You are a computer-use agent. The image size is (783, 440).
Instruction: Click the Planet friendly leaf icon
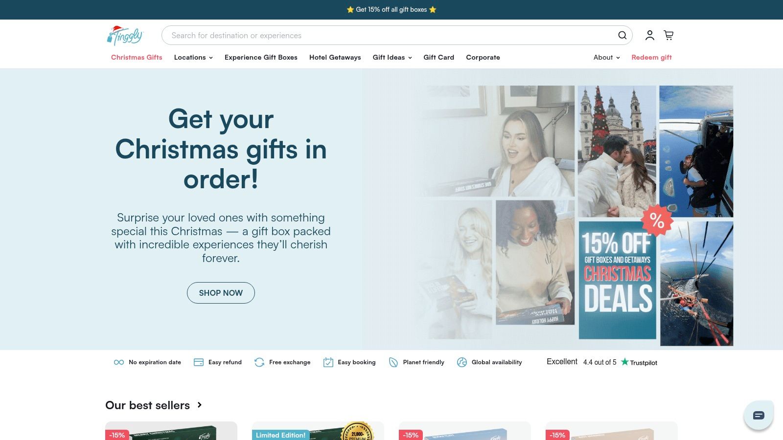tap(393, 362)
